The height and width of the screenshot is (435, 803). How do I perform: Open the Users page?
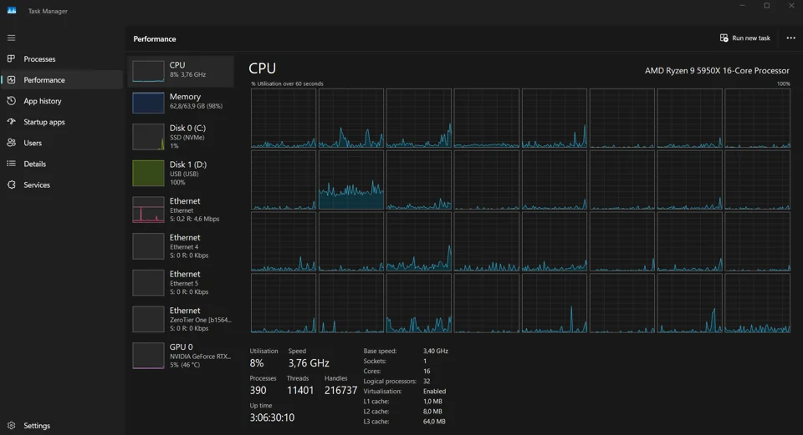[33, 143]
